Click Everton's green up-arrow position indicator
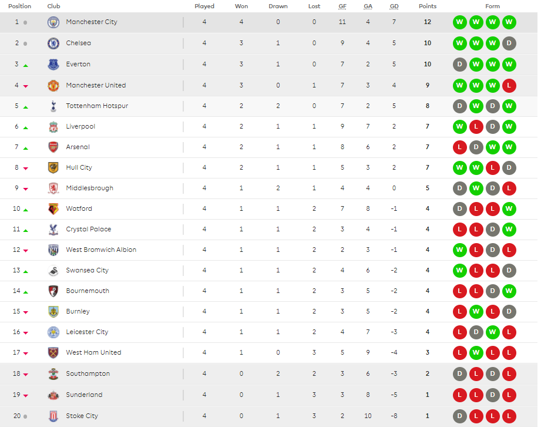This screenshot has width=541, height=431. click(x=25, y=65)
